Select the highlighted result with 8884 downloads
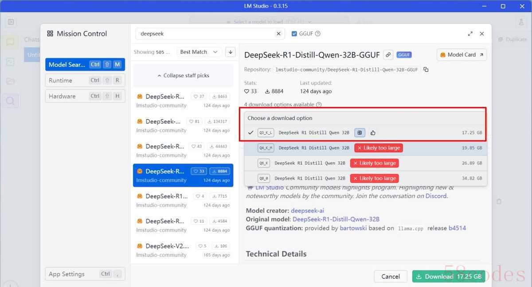 [183, 175]
